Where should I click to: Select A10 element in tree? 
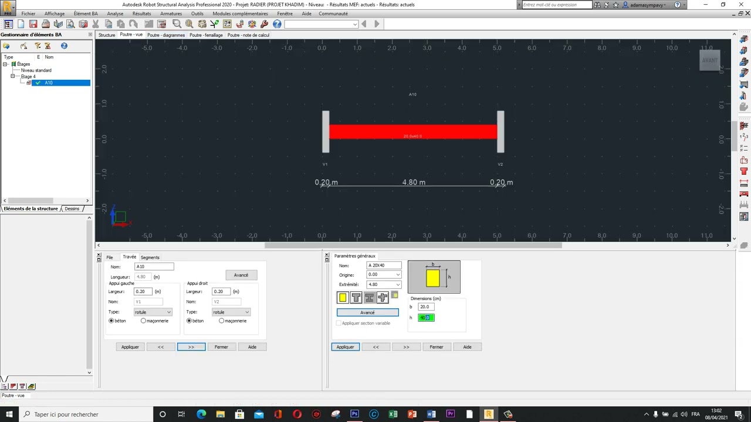48,83
